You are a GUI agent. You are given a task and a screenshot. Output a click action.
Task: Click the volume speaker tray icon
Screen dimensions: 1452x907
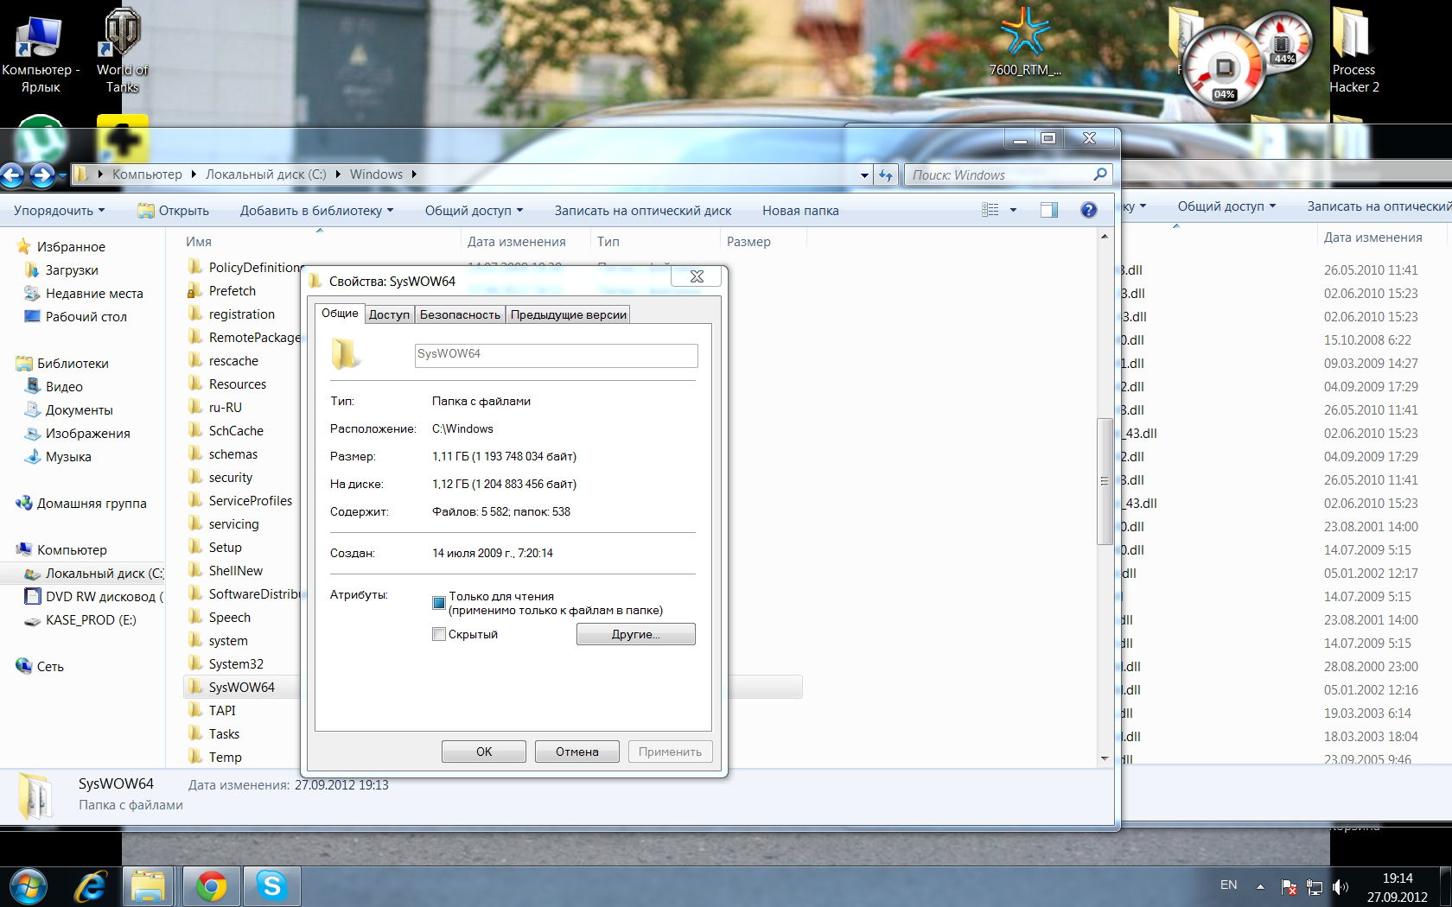[x=1340, y=887]
